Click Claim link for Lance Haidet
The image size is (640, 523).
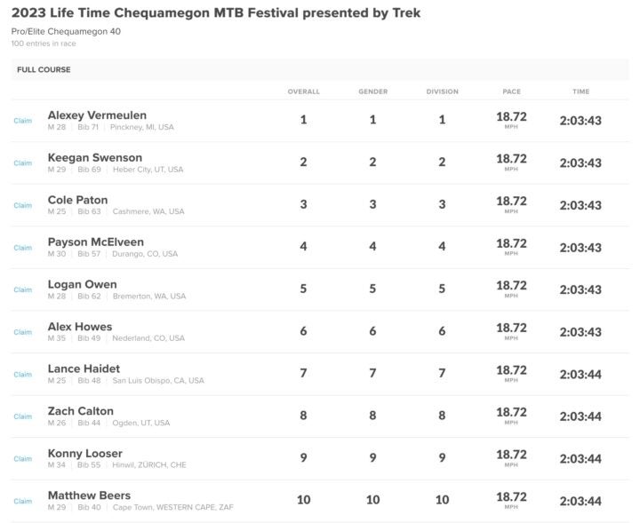[x=23, y=375]
